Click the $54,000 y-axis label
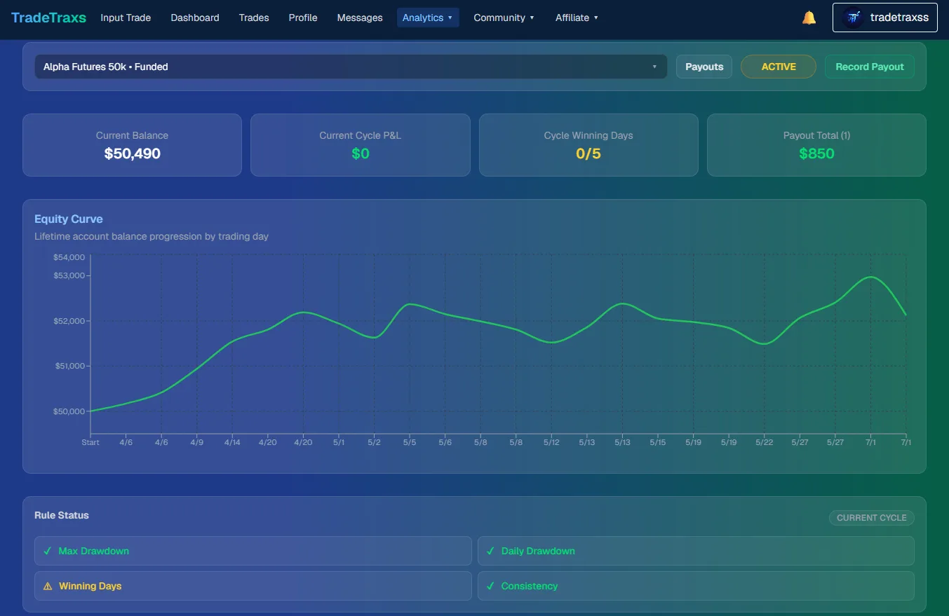The width and height of the screenshot is (949, 616). pos(69,257)
